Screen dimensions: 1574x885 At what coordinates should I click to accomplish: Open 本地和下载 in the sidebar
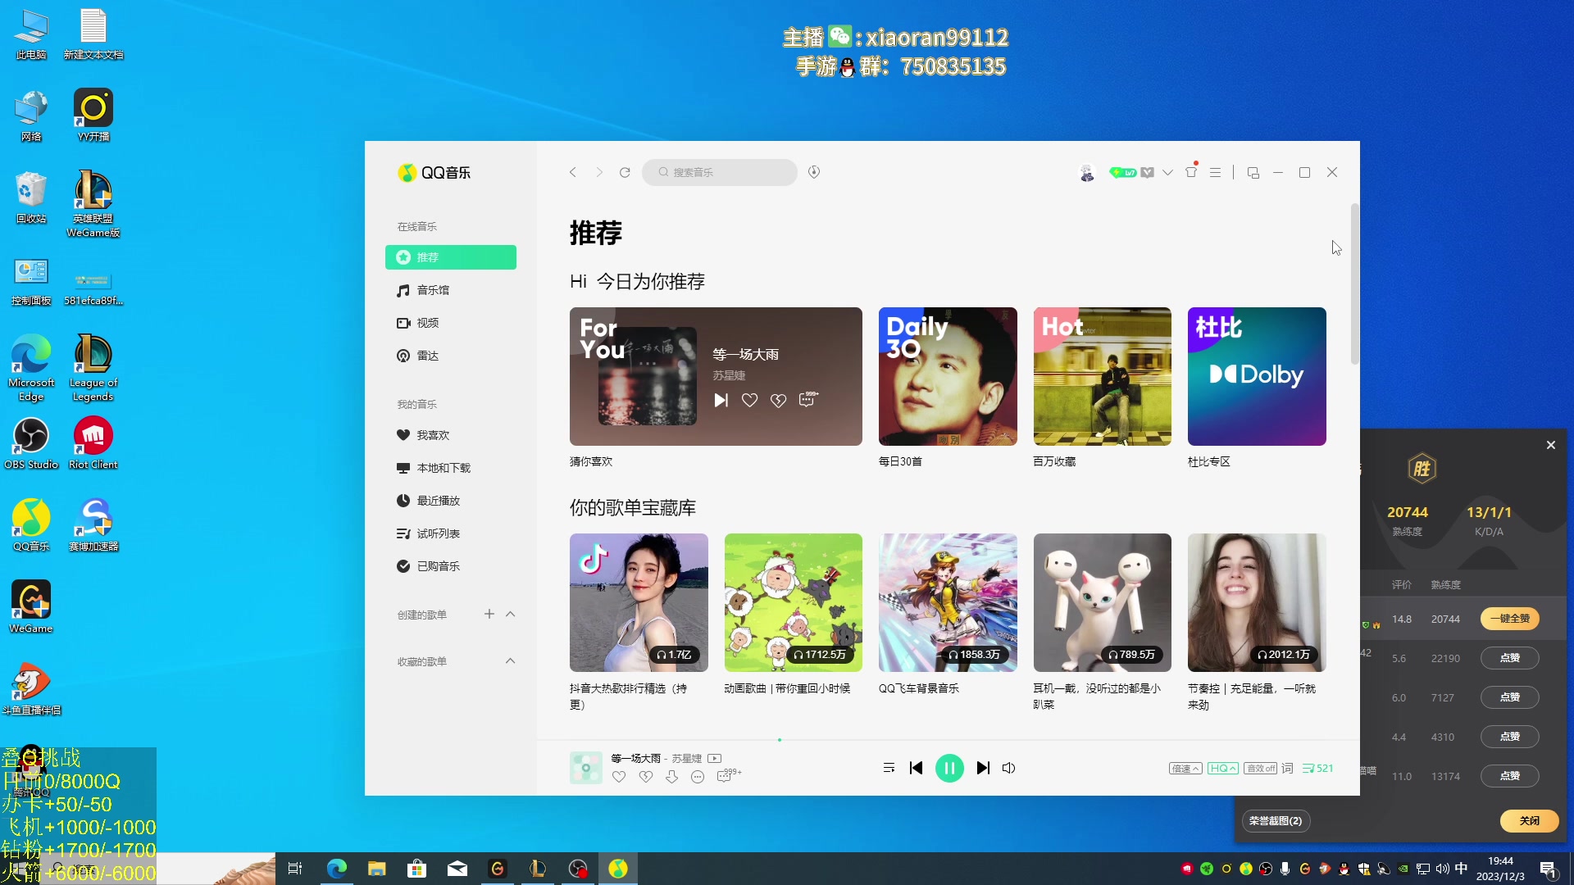tap(451, 468)
